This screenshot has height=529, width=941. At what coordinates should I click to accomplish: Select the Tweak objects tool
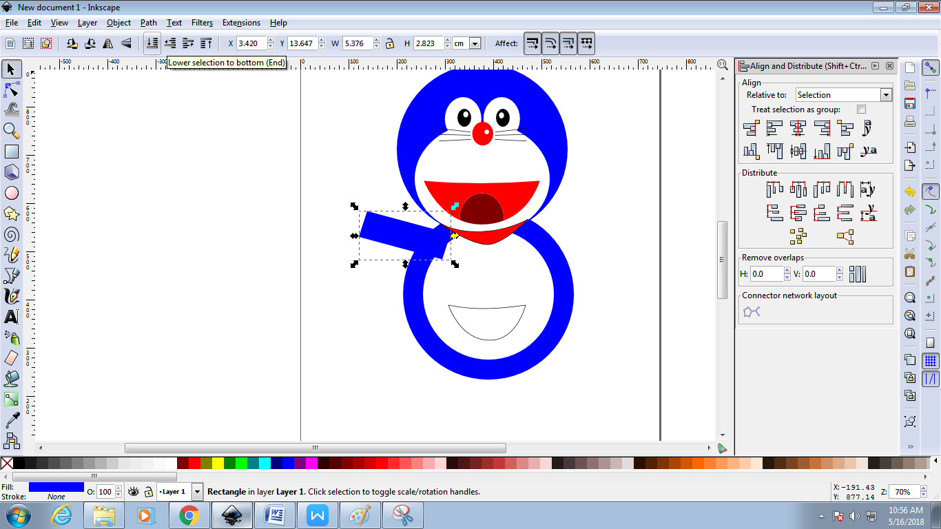(x=11, y=110)
